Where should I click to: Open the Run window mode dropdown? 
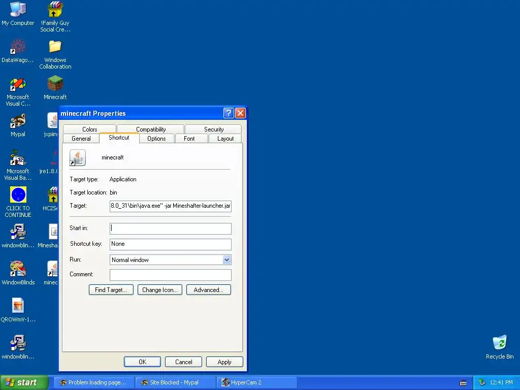pyautogui.click(x=227, y=259)
